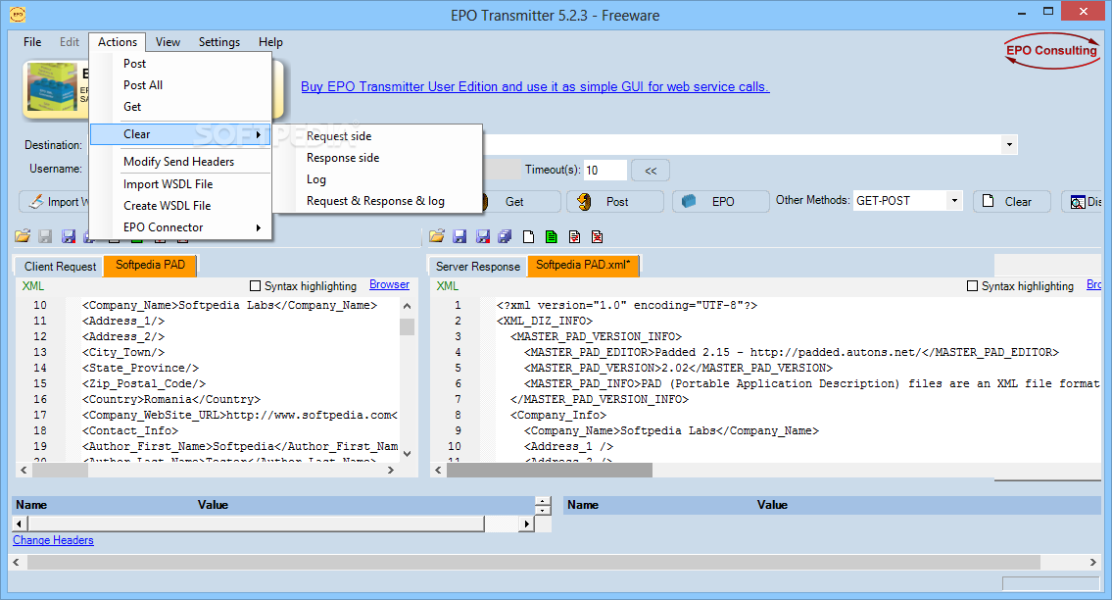This screenshot has width=1112, height=600.
Task: Open the View menu
Action: pyautogui.click(x=169, y=42)
